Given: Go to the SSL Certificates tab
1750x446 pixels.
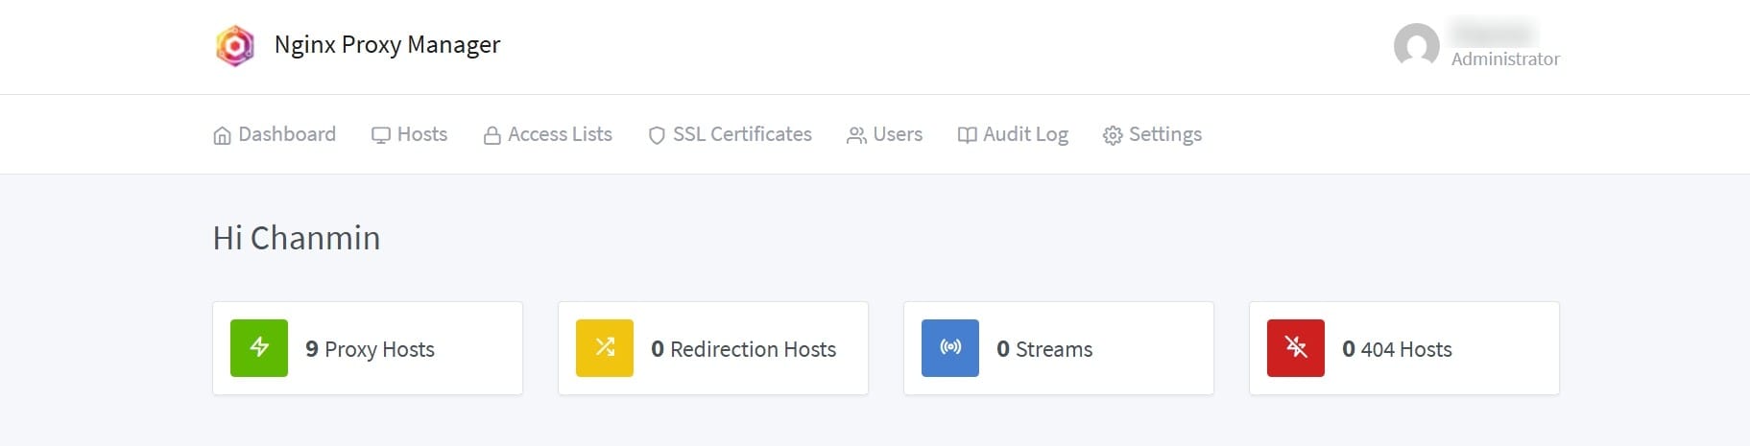Looking at the screenshot, I should pos(741,134).
